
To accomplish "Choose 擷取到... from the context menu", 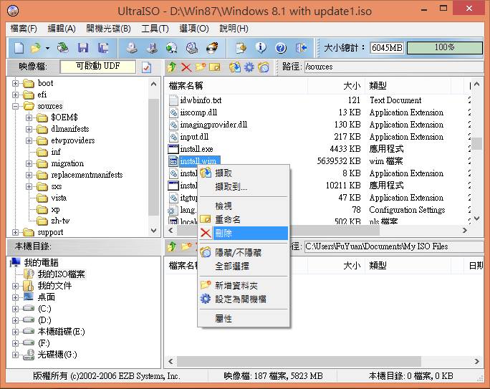I will [x=244, y=186].
